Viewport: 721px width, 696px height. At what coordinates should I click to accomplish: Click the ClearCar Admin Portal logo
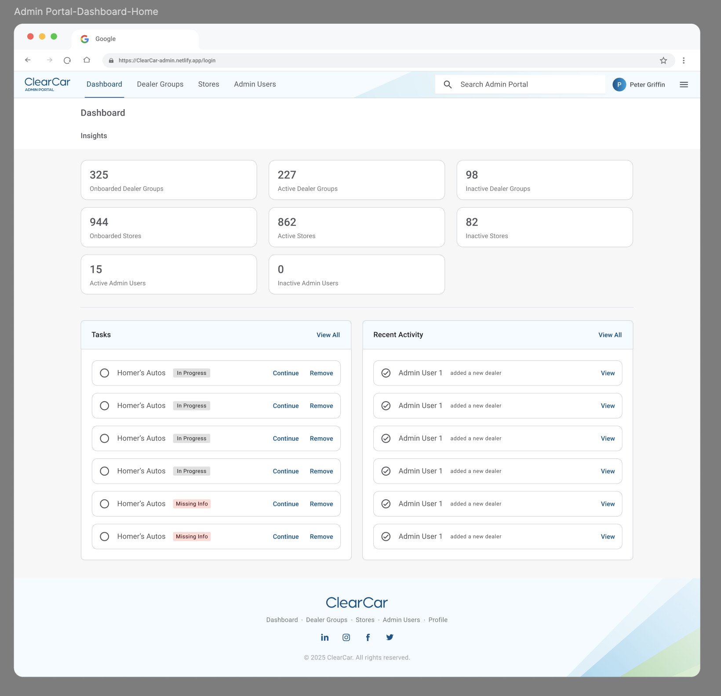click(x=47, y=84)
